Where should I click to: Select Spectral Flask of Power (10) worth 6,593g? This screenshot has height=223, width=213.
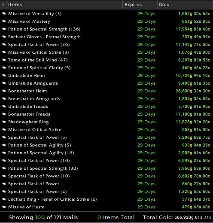point(106,160)
